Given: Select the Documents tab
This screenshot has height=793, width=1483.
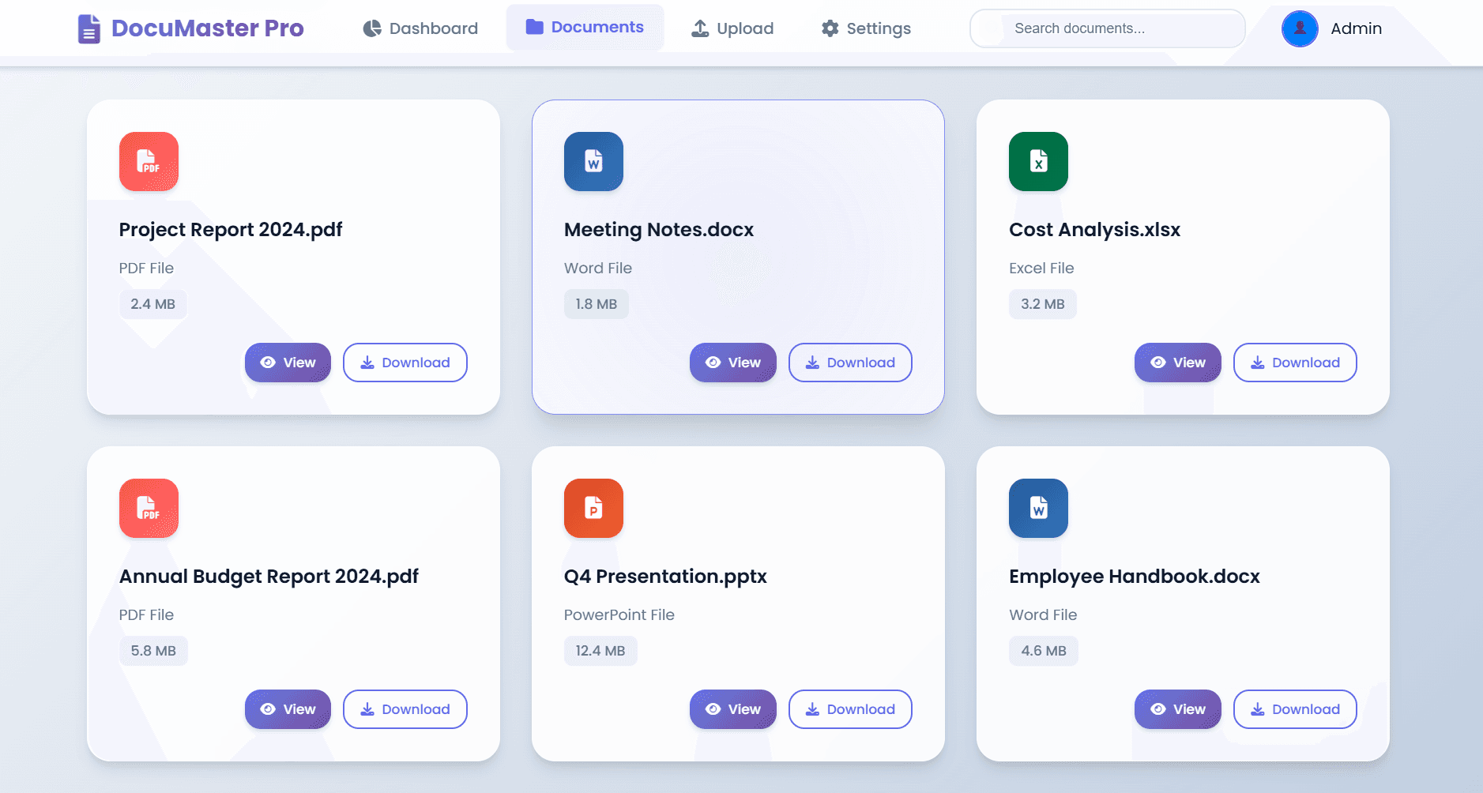Looking at the screenshot, I should pos(585,27).
